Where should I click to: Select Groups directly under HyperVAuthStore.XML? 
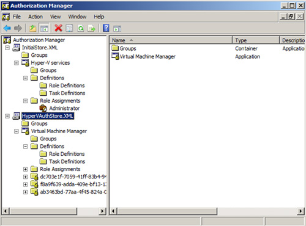click(x=39, y=123)
